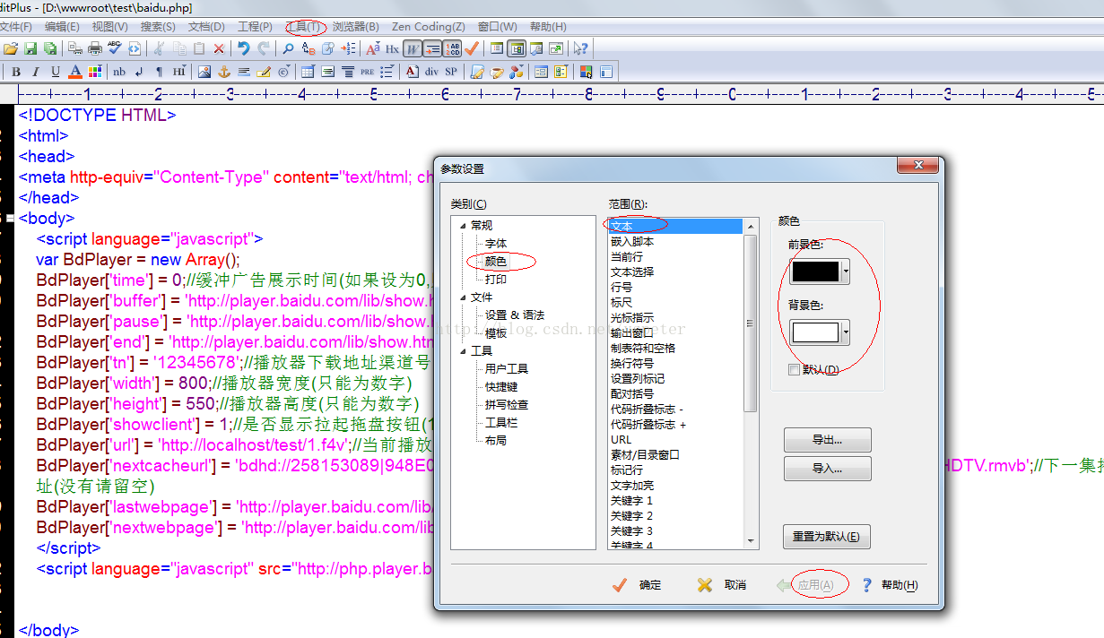Click the Undo arrow icon
This screenshot has width=1104, height=638.
(x=243, y=48)
